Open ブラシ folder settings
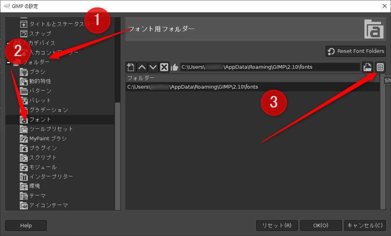Screen dimensions: 391x236 pyautogui.click(x=33, y=72)
